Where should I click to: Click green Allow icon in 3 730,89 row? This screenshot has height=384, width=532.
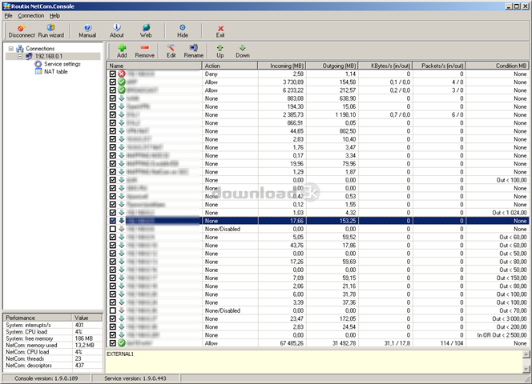click(x=122, y=82)
